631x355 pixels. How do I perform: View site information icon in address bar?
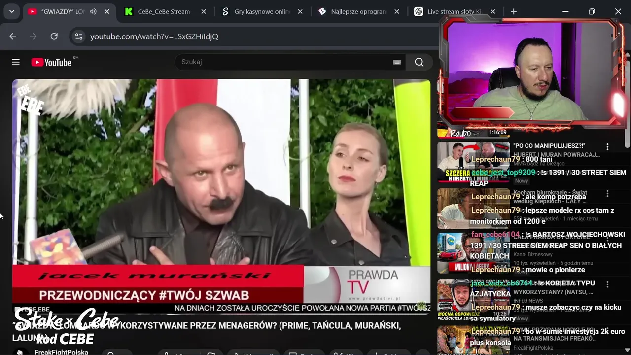78,36
